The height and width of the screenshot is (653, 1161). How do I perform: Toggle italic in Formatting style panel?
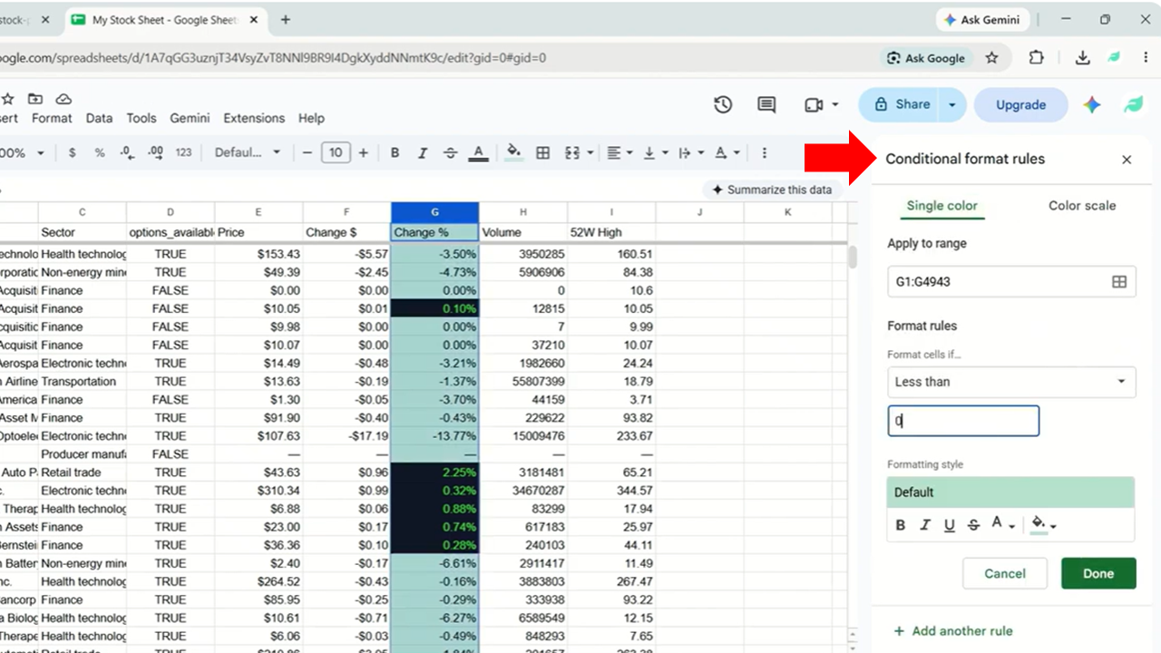[x=925, y=524]
